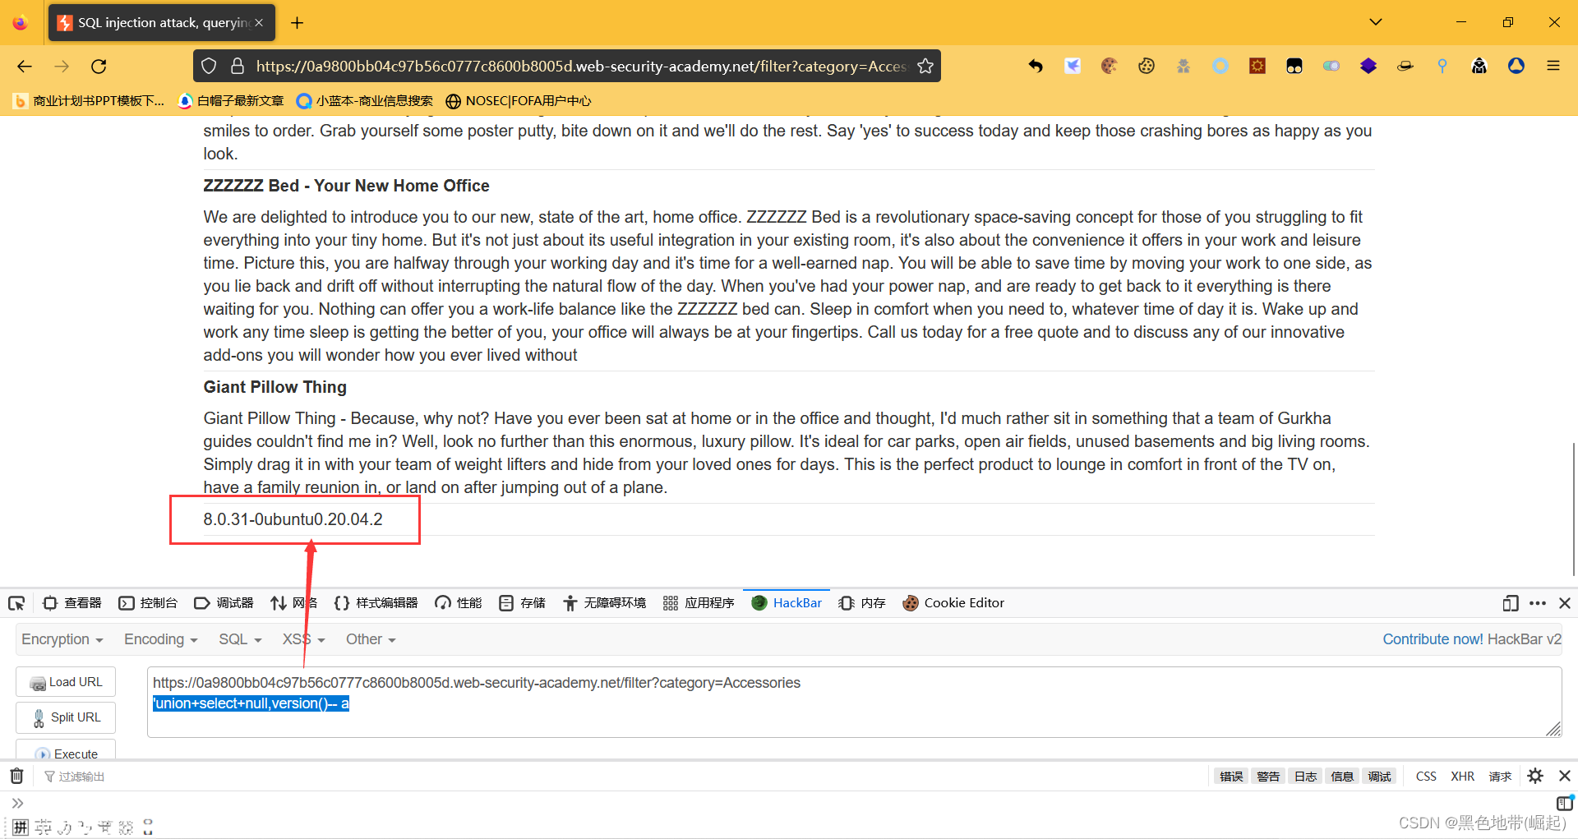Toggle the 请求 console filter

pos(1500,777)
